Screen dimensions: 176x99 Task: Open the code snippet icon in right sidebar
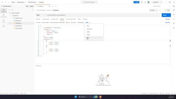(174, 19)
